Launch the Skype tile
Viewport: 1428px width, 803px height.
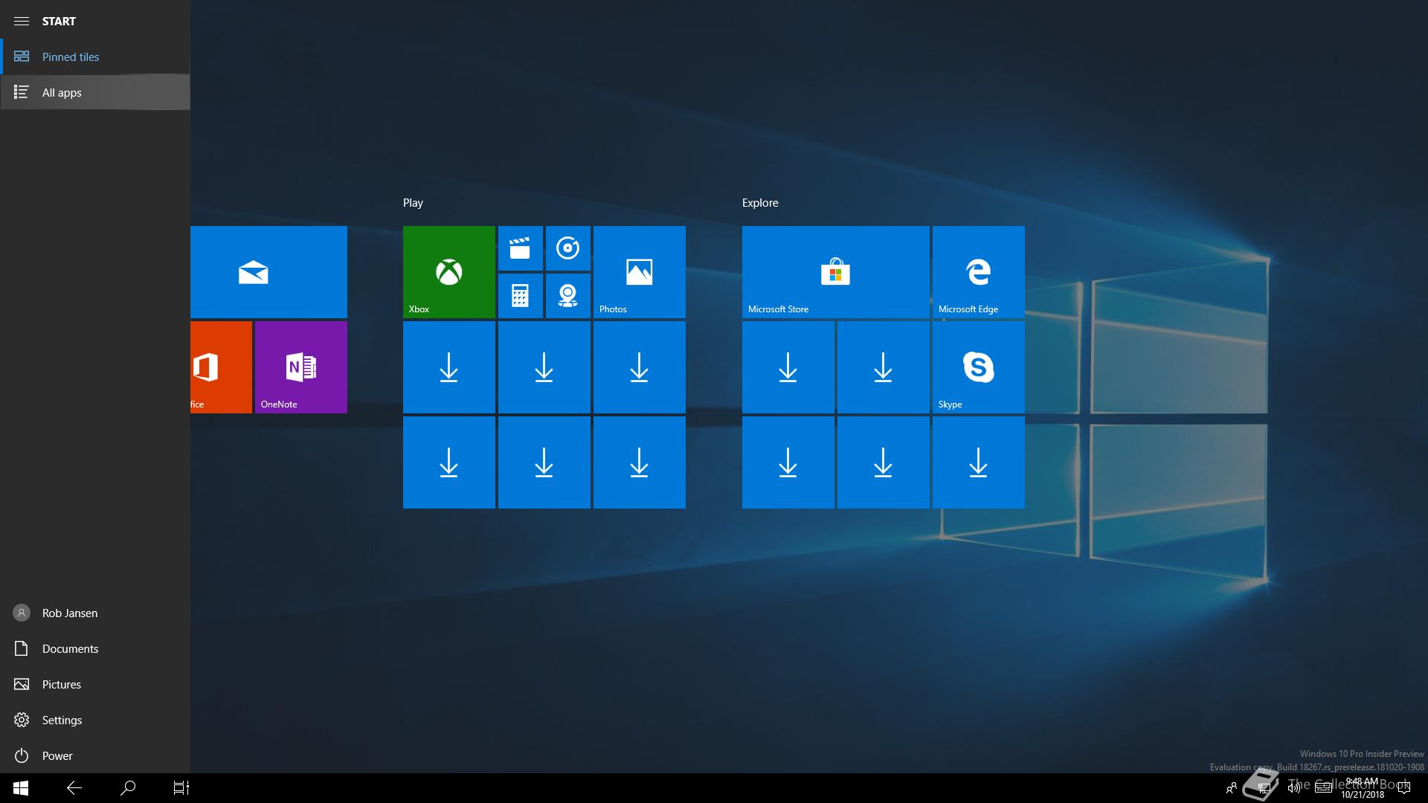tap(979, 367)
